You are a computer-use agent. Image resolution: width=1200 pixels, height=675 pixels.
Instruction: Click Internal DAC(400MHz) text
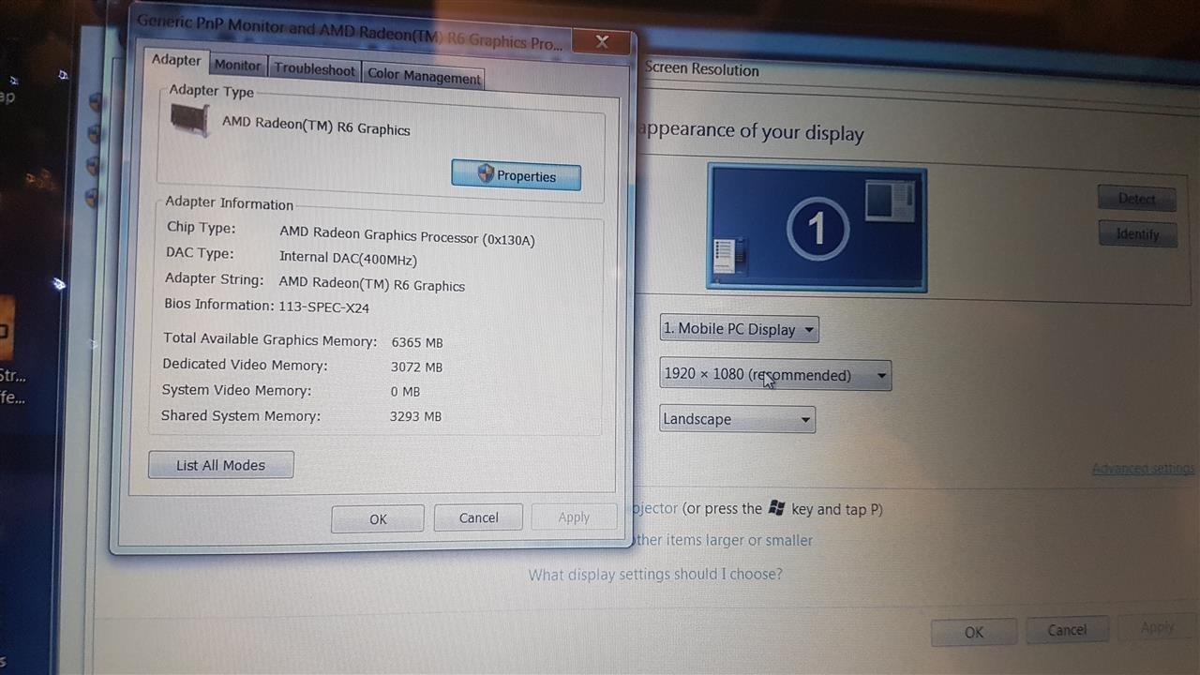(x=348, y=258)
